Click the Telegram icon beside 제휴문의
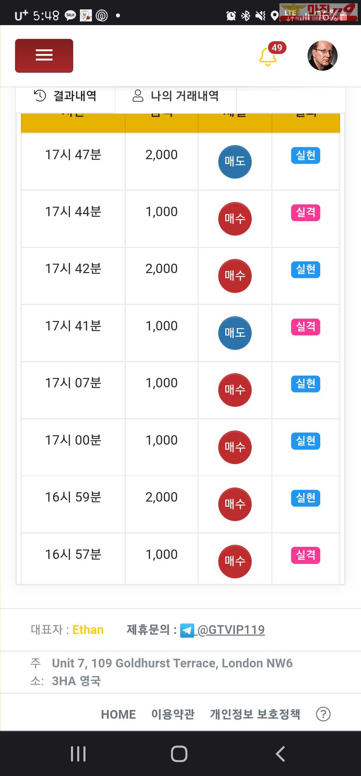This screenshot has height=776, width=361. point(187,631)
